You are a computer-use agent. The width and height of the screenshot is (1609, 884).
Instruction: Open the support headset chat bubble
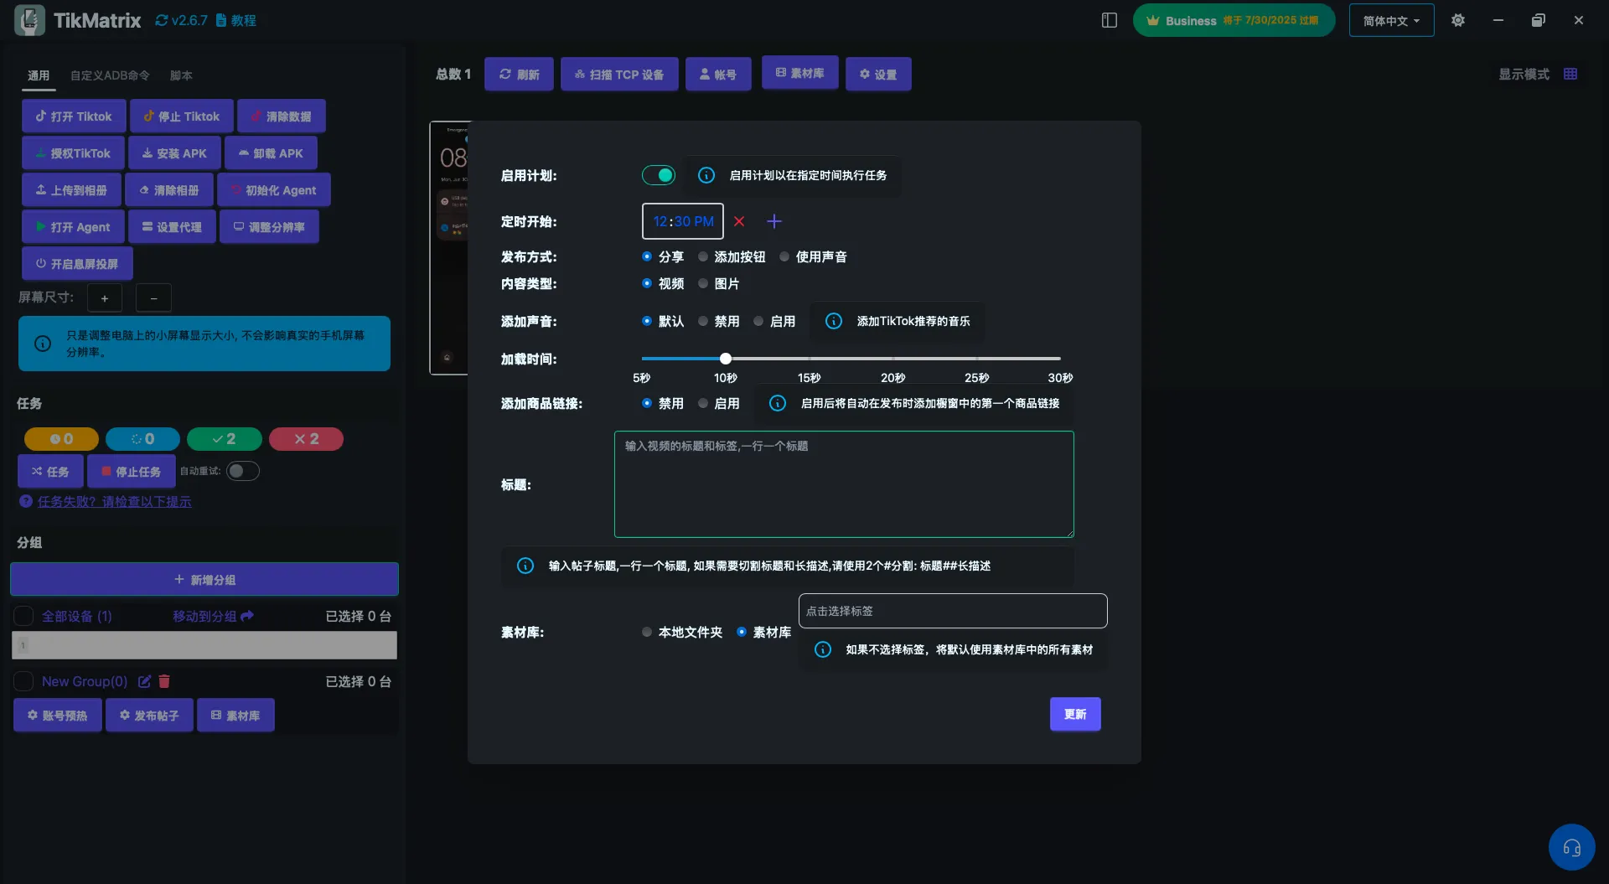point(1571,847)
